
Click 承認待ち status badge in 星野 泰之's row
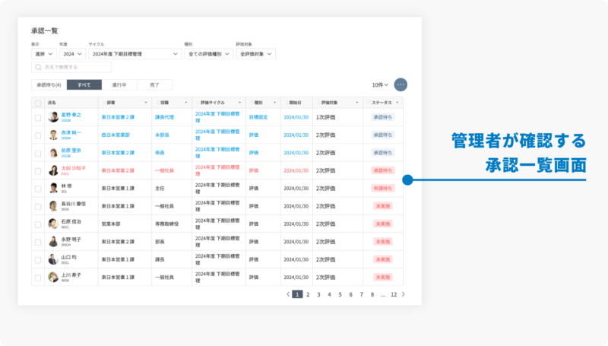[383, 117]
